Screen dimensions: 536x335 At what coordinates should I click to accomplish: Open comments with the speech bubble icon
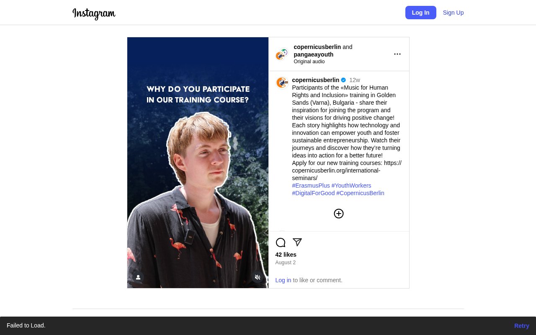coord(280,242)
